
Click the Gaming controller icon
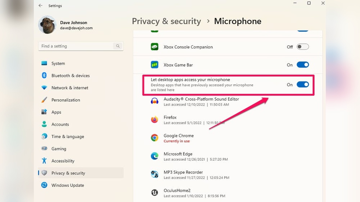[x=44, y=149]
